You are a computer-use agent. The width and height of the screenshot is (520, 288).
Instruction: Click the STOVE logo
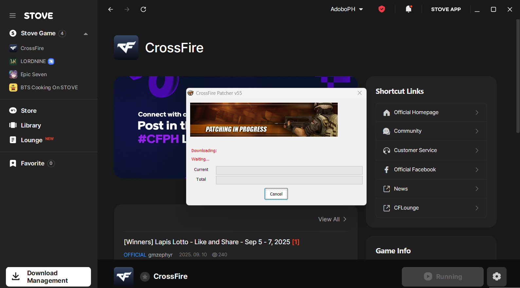[x=39, y=16]
